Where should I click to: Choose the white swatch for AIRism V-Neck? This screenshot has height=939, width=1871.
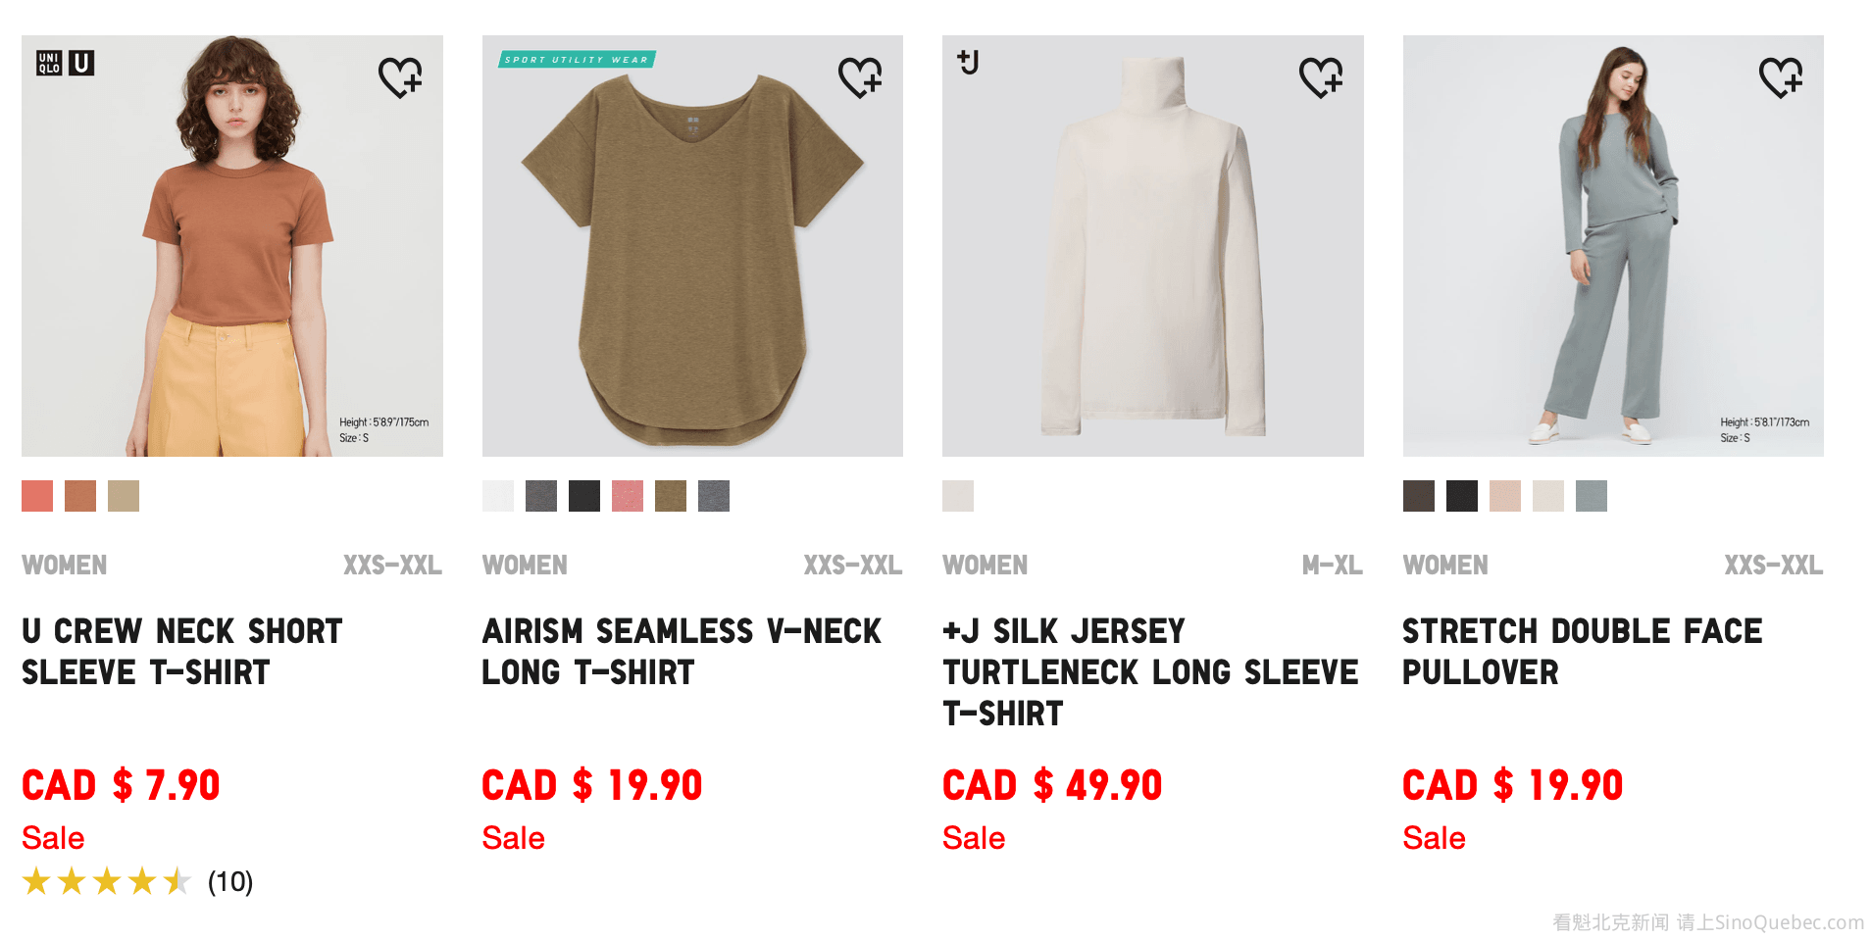click(498, 496)
